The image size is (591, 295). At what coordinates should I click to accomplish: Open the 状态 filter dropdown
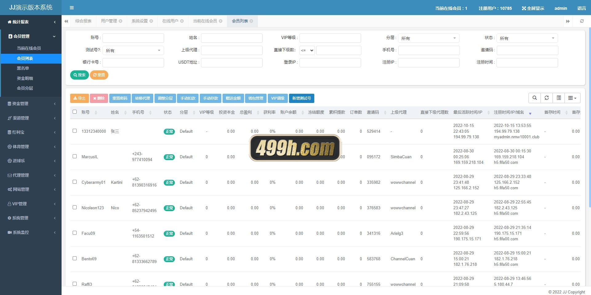[x=527, y=38]
